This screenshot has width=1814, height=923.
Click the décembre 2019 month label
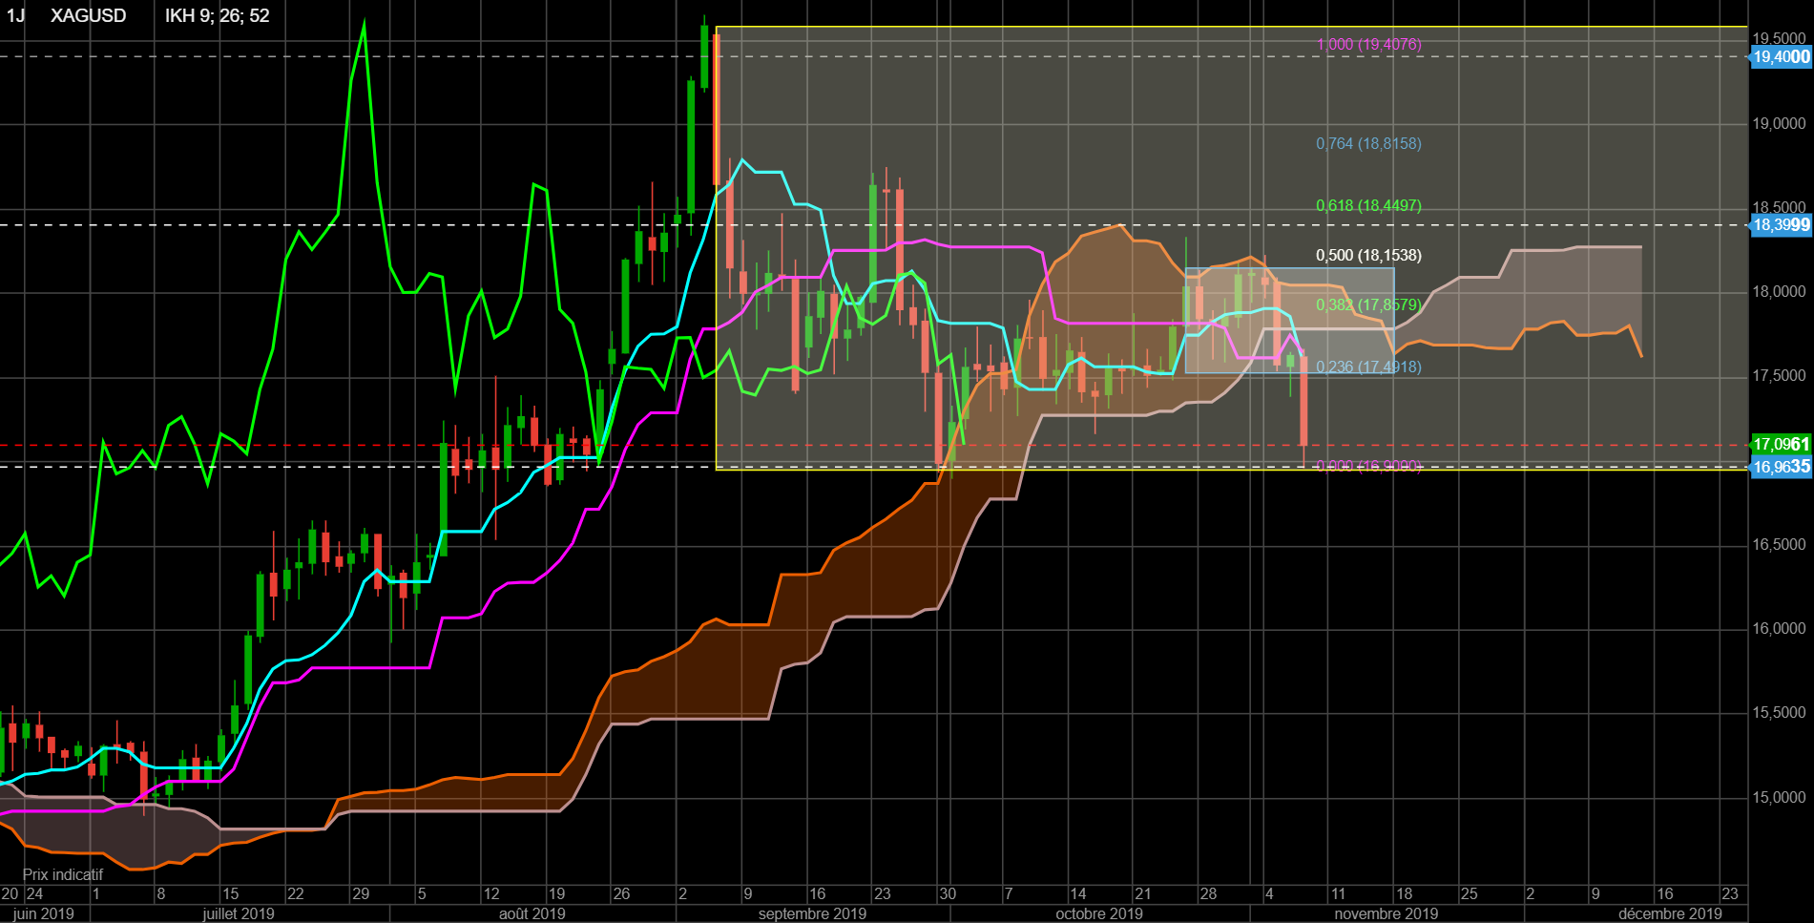(1670, 913)
